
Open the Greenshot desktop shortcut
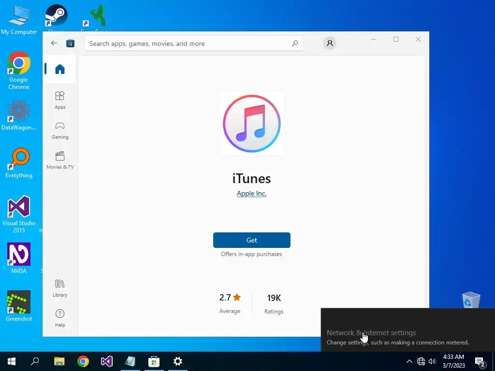coord(19,306)
